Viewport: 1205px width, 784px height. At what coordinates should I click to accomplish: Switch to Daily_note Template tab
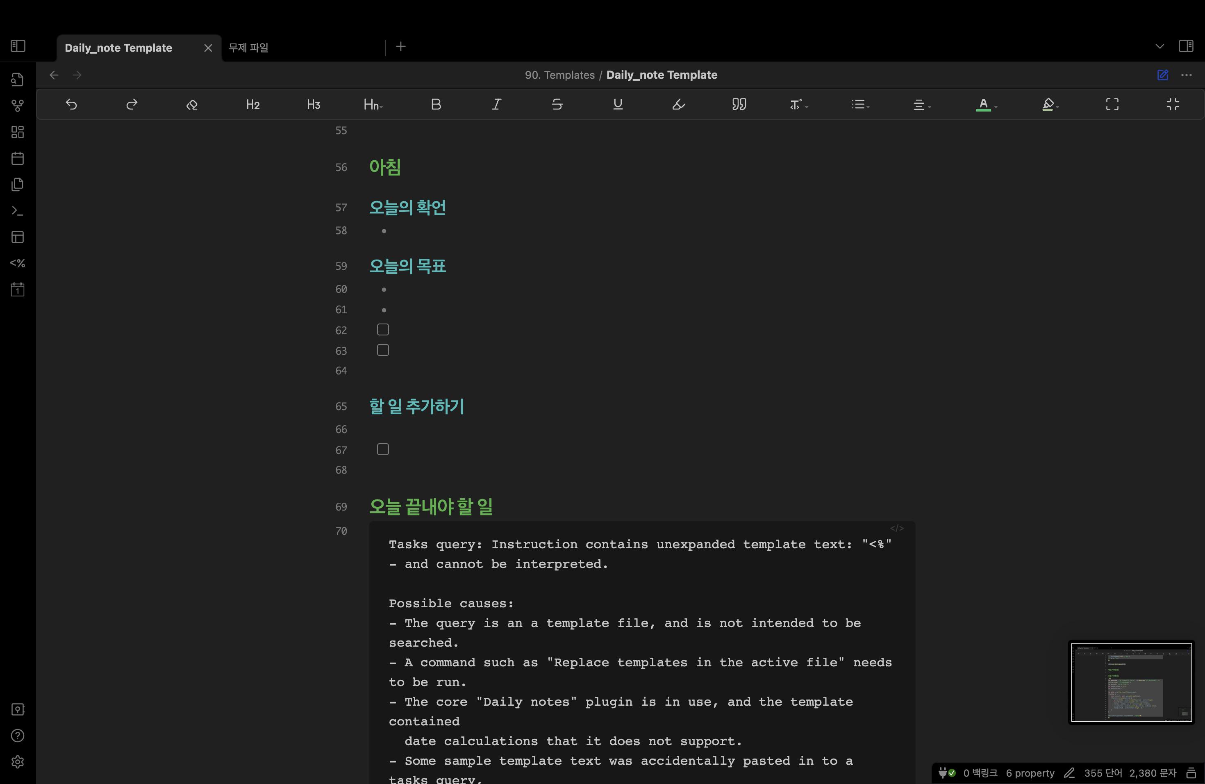tap(118, 48)
